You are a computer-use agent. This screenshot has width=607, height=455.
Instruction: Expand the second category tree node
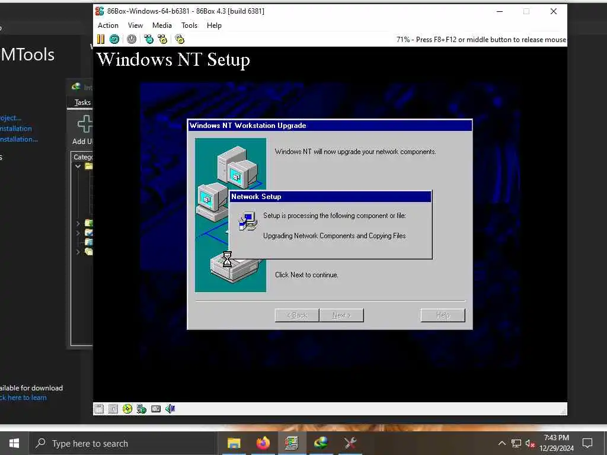(78, 223)
